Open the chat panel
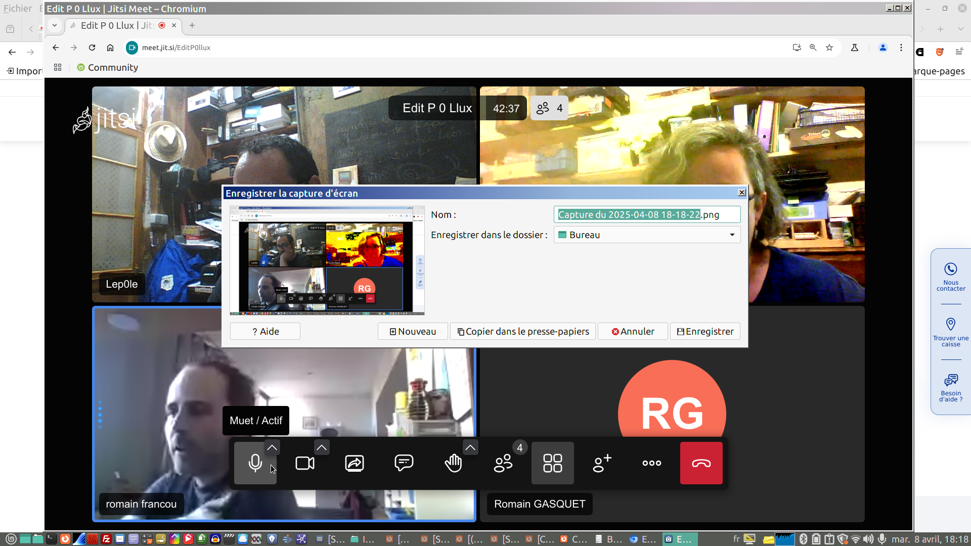 point(404,463)
